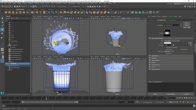Click the play forward button
Viewport: 196px width, 110px height.
(187, 98)
